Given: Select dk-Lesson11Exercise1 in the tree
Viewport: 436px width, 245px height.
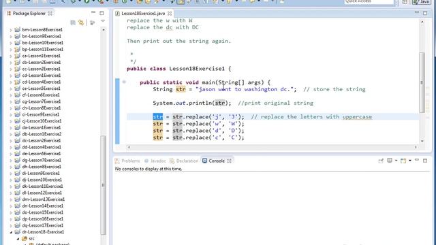Looking at the screenshot, I should click(42, 186).
